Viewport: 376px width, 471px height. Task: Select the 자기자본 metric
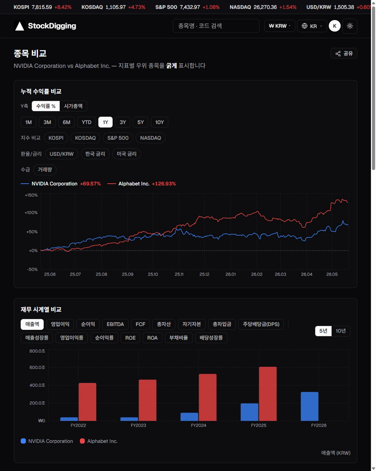(192, 324)
